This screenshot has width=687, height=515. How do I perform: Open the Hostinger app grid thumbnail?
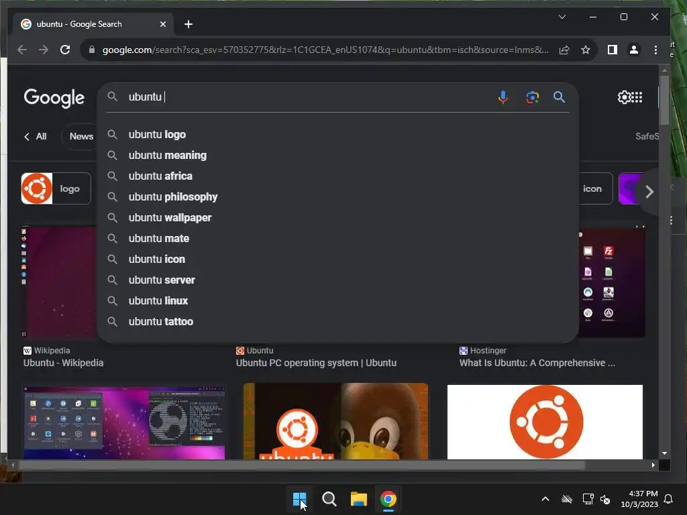tap(612, 282)
